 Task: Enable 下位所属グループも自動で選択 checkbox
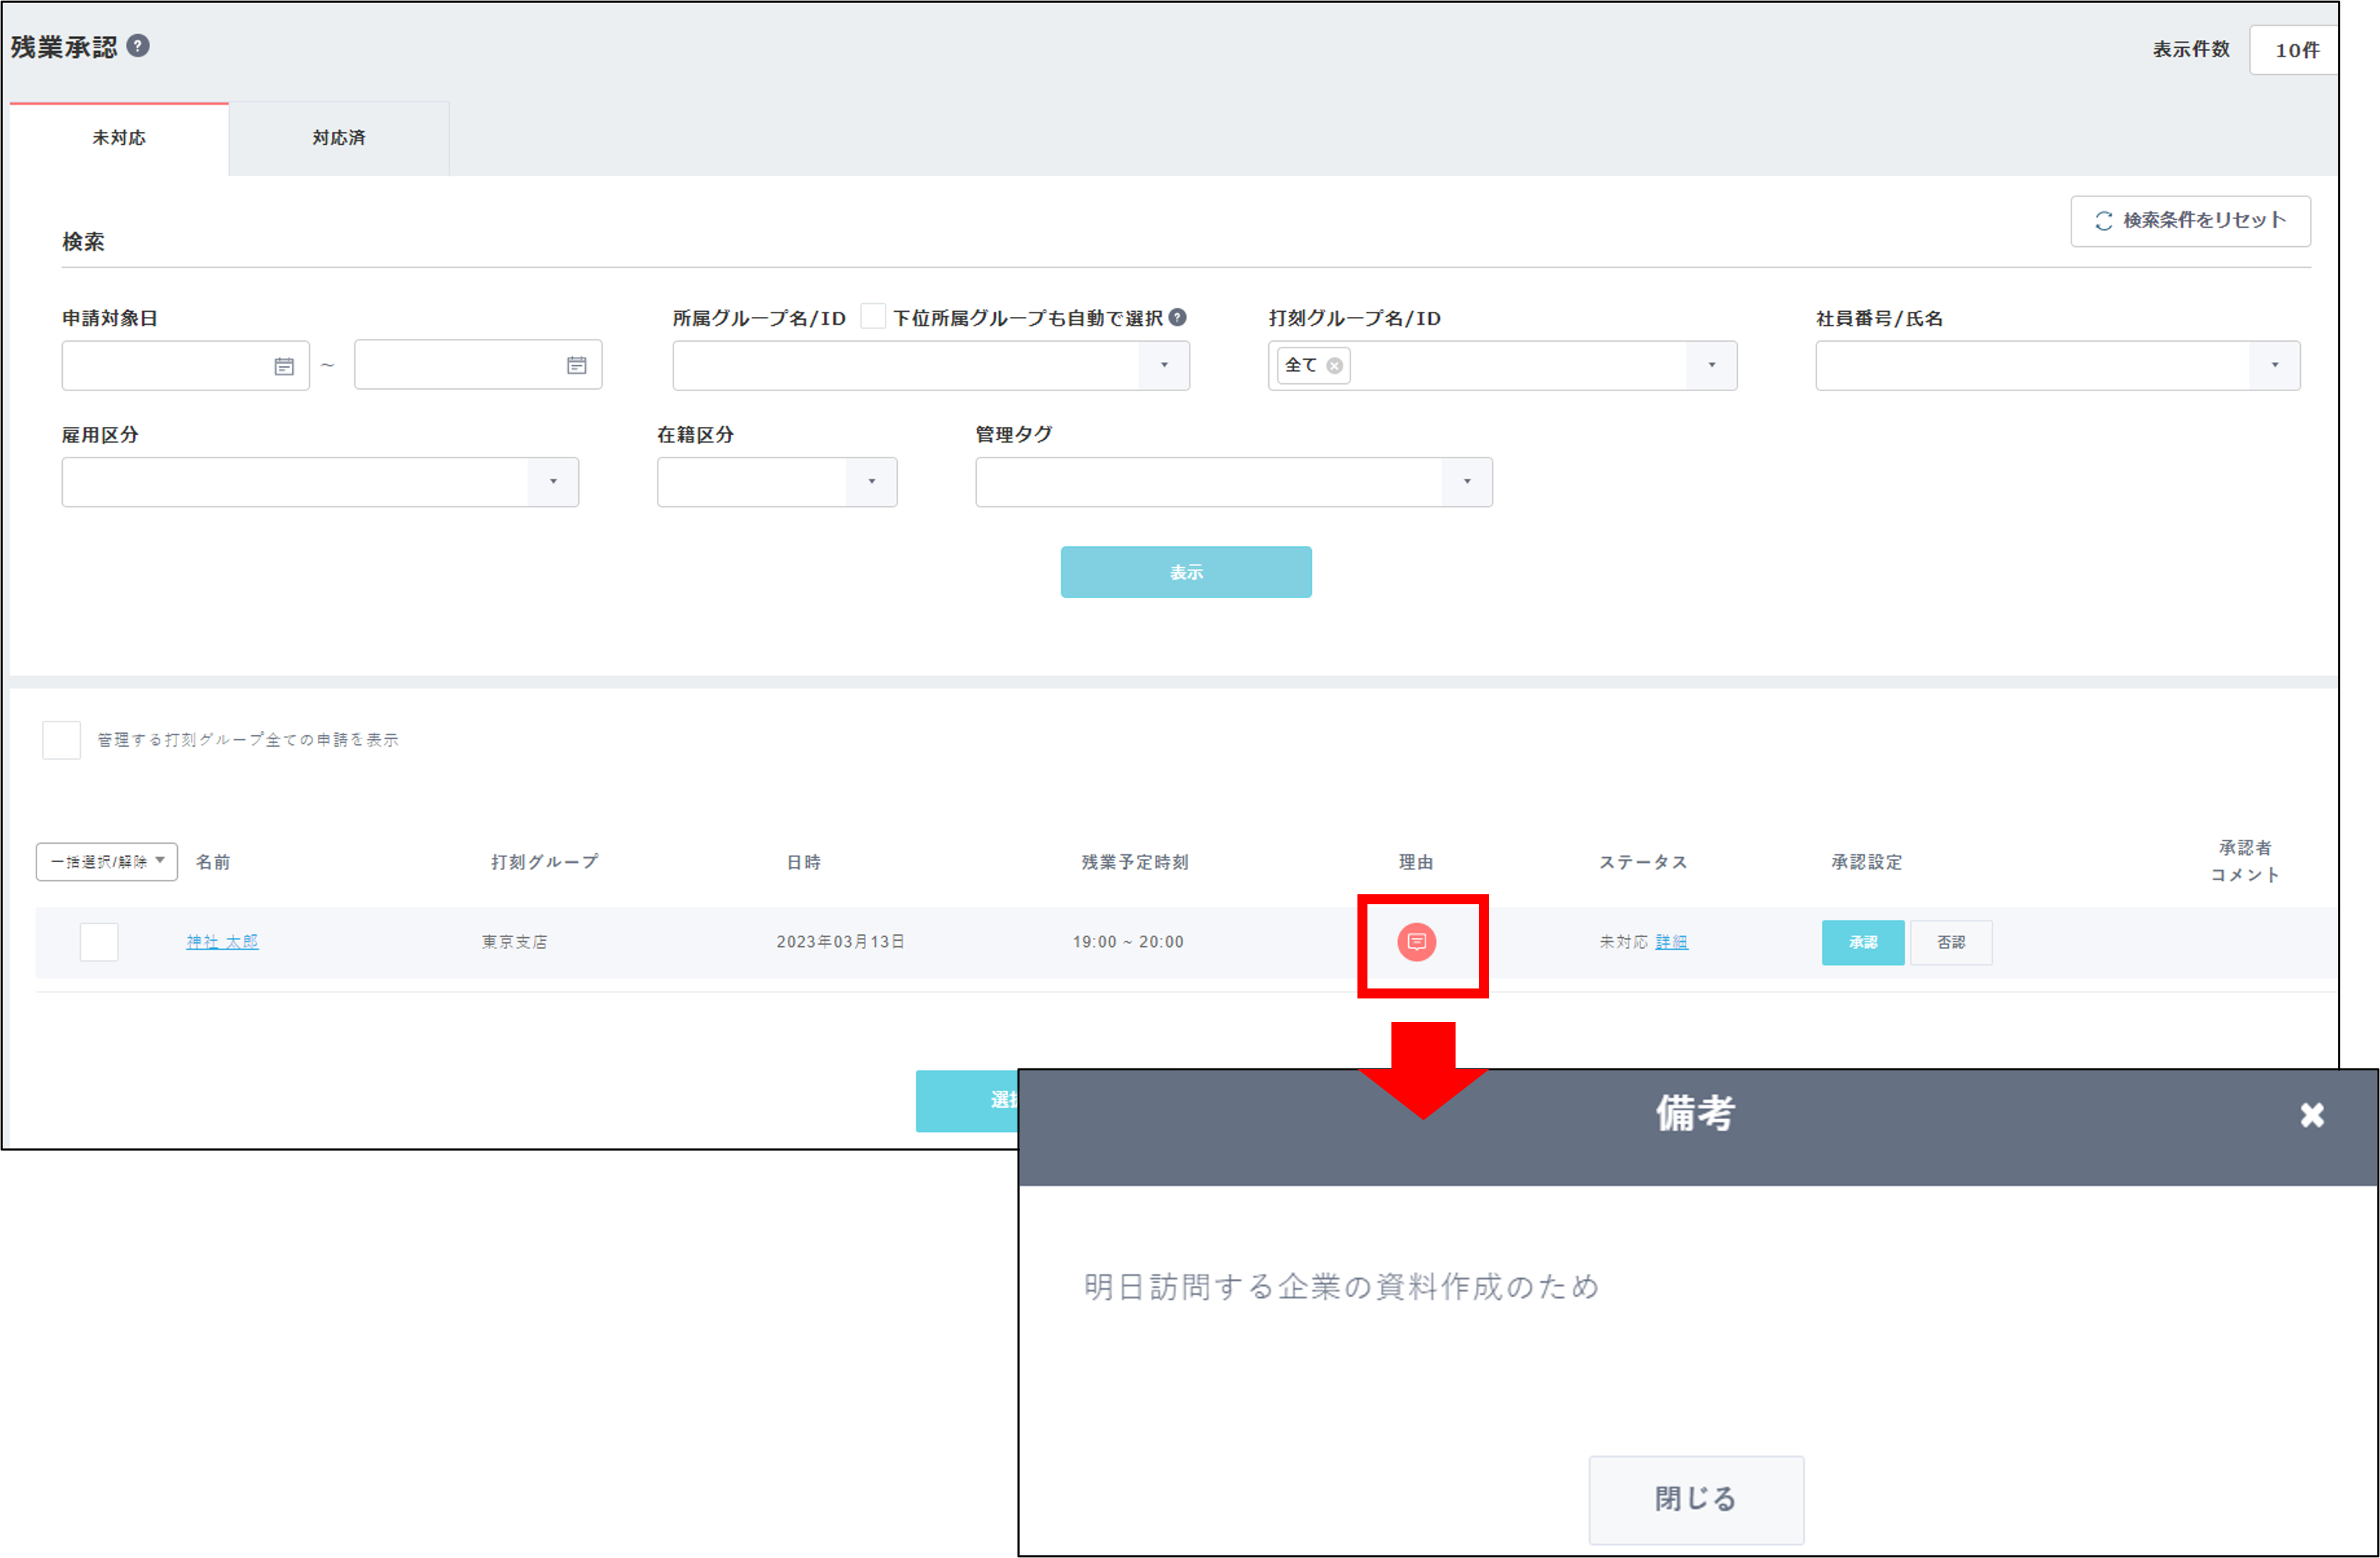872,317
